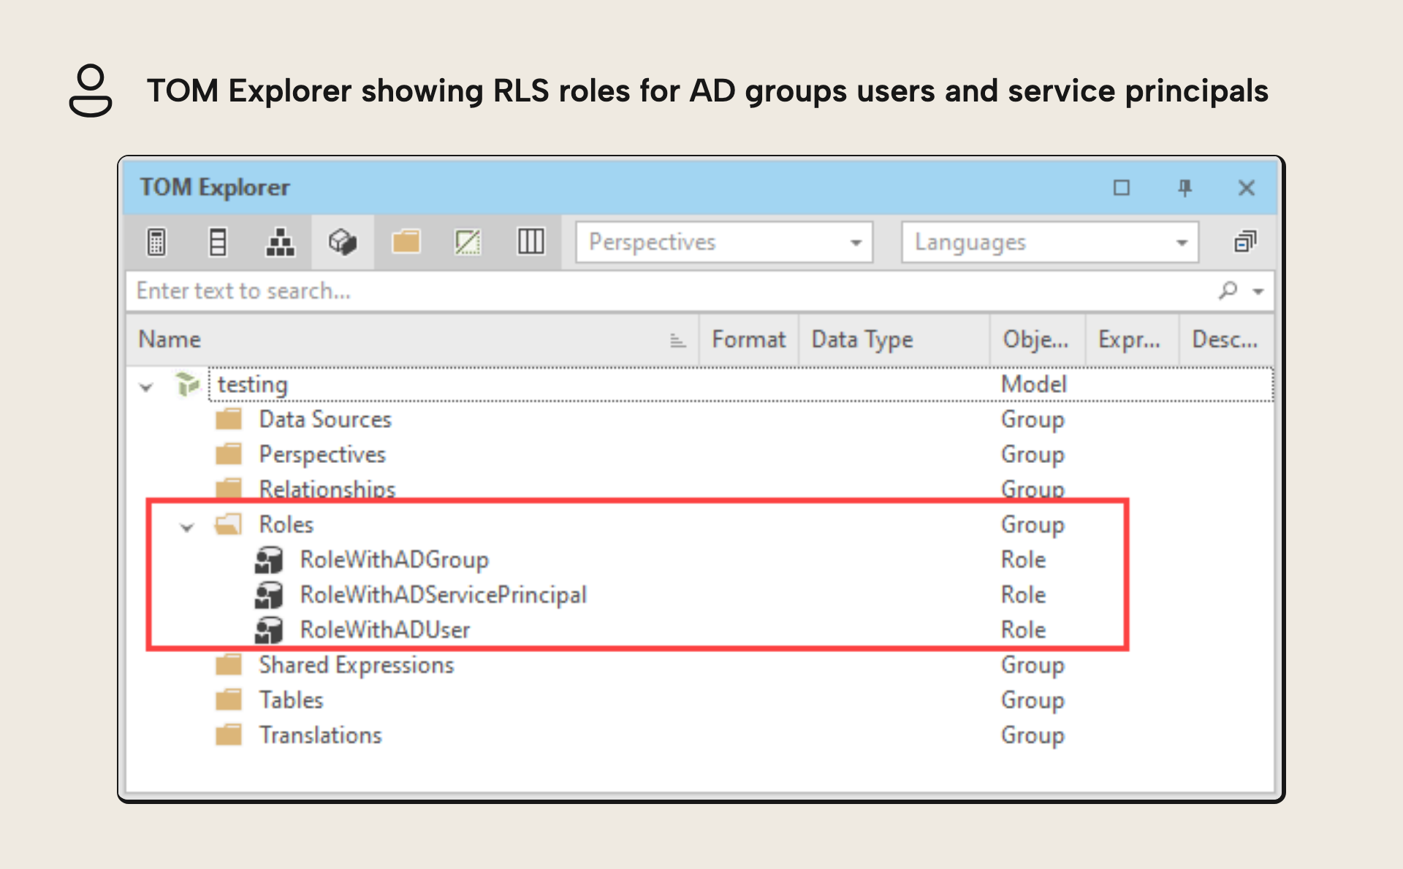Toggle the measures filter icon
Screen dimensions: 1403x869
tap(156, 242)
